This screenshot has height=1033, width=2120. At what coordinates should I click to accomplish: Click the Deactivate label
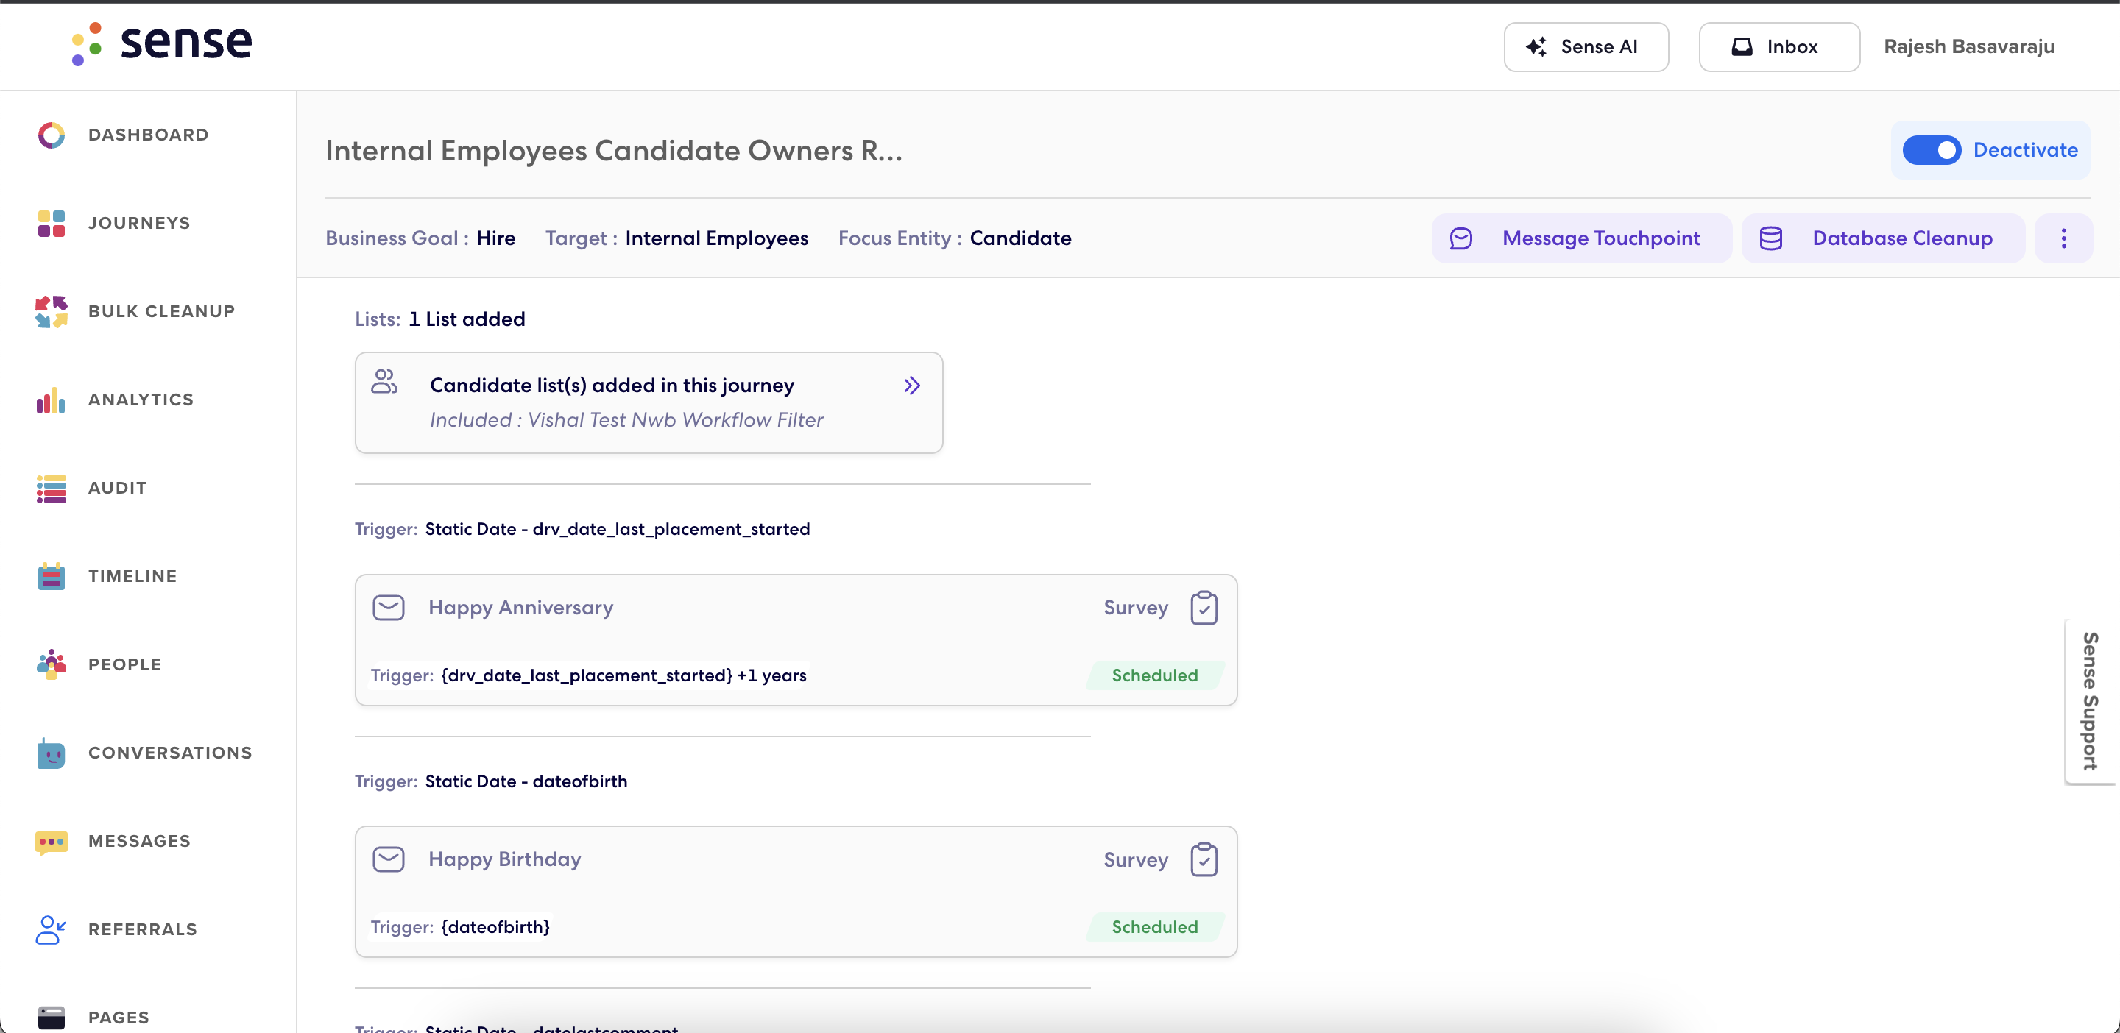coord(2025,151)
